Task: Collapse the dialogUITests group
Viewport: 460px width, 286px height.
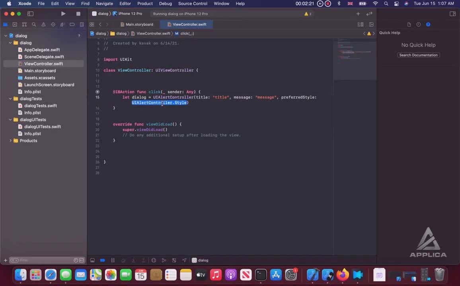Action: click(x=11, y=120)
